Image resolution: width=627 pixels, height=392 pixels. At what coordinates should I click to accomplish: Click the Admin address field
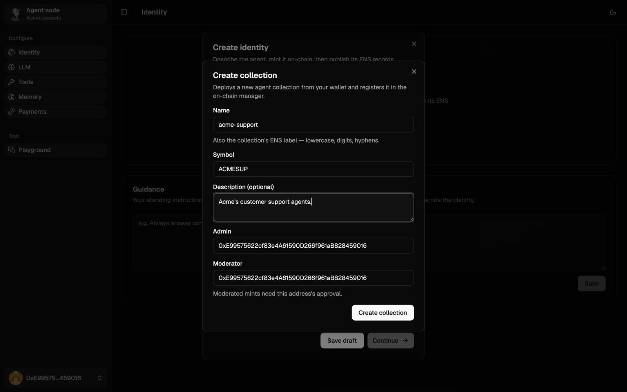(313, 246)
